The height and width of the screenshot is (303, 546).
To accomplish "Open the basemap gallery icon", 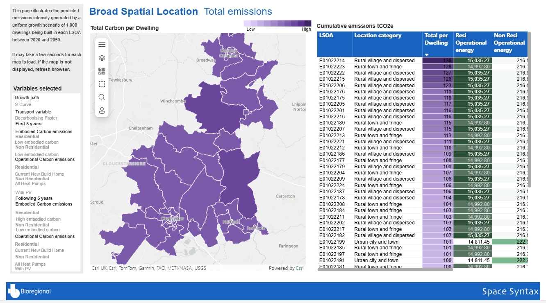I will tap(102, 71).
